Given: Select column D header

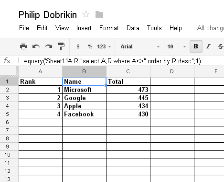Looking at the screenshot, I should tap(172, 71).
